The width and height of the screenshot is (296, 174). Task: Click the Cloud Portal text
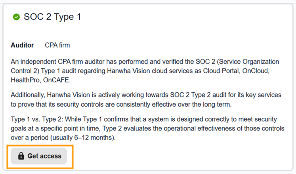coord(221,71)
